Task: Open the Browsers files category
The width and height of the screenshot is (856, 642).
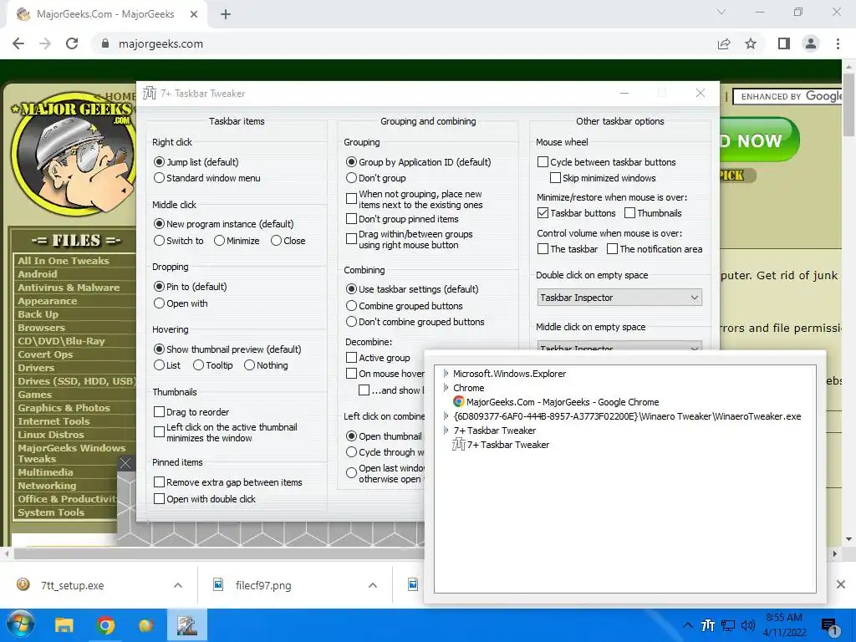Action: [41, 328]
